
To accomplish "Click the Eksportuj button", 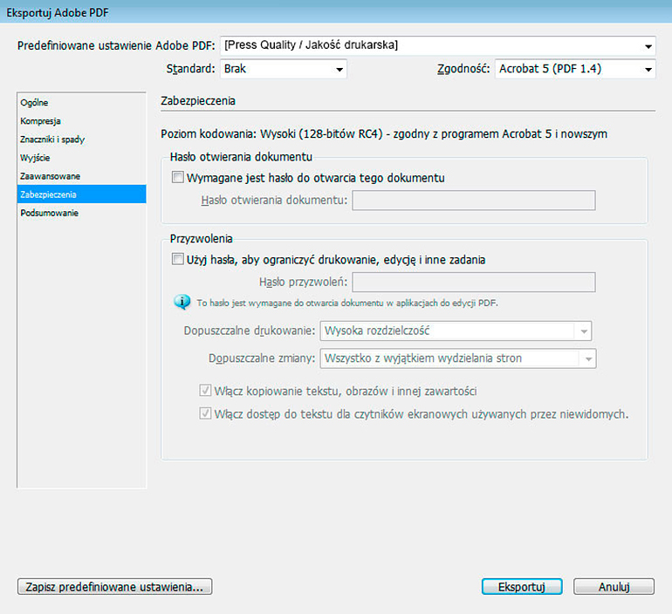I will pyautogui.click(x=522, y=587).
